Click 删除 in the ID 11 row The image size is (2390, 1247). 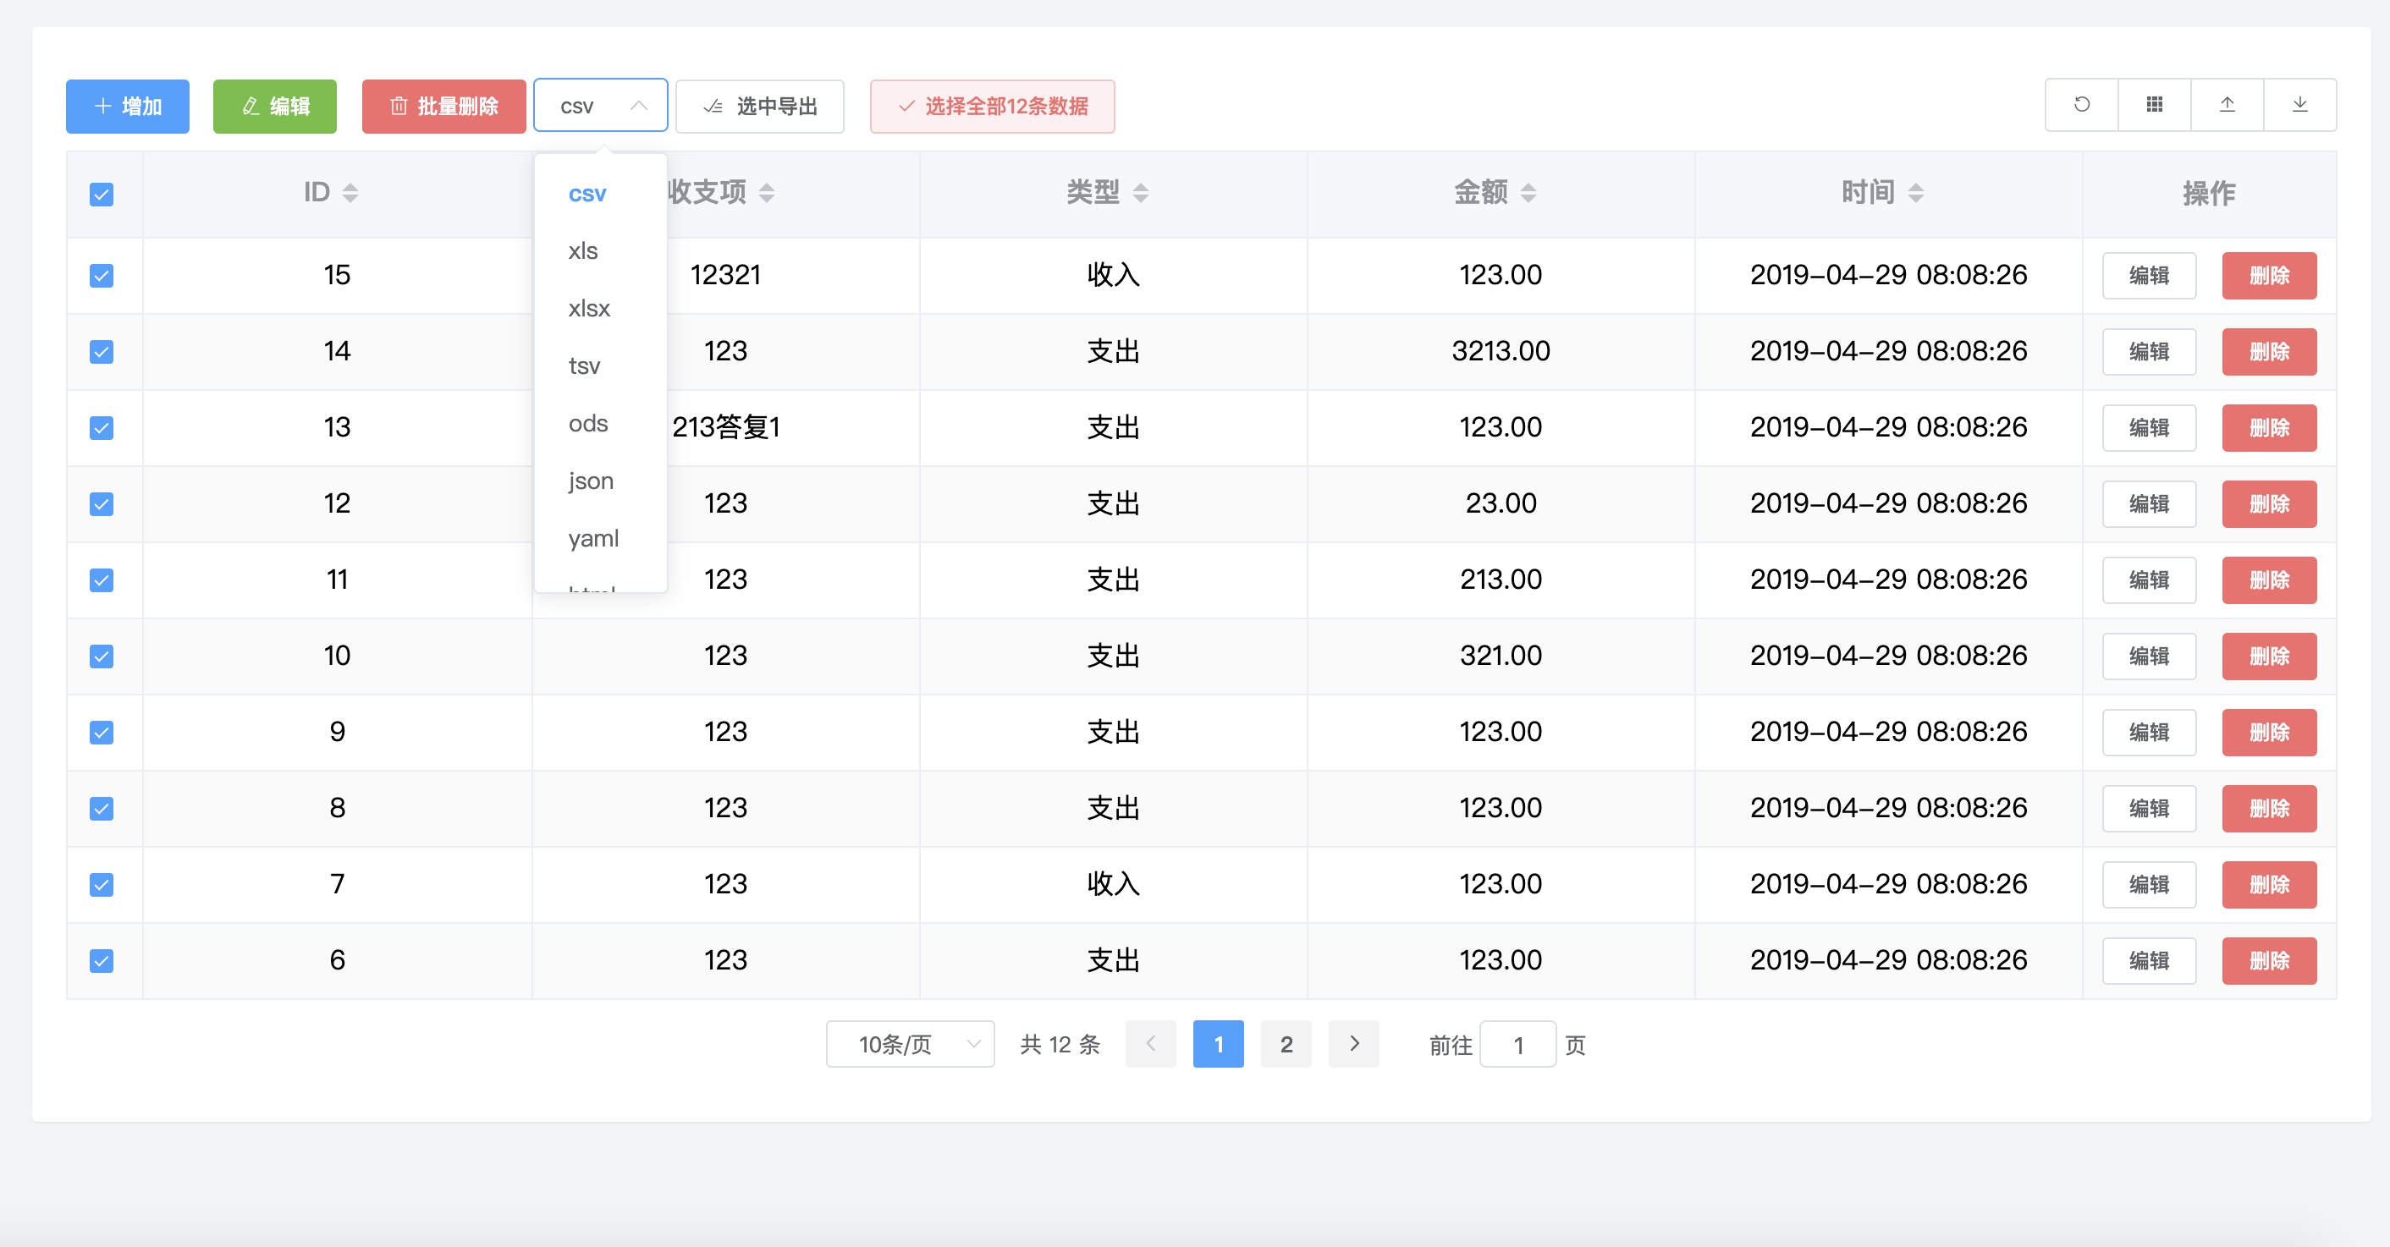2269,580
